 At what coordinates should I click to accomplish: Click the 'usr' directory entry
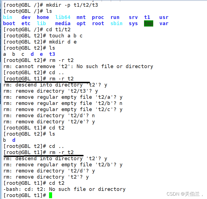(x=164, y=17)
